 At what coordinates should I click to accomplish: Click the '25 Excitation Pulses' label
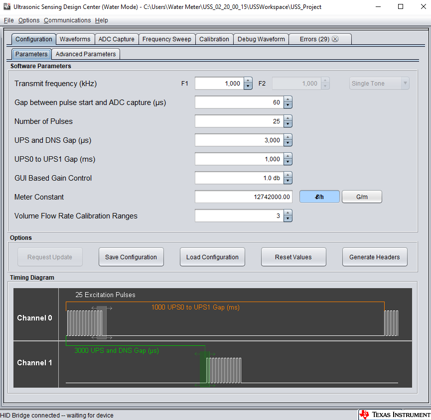pyautogui.click(x=105, y=295)
